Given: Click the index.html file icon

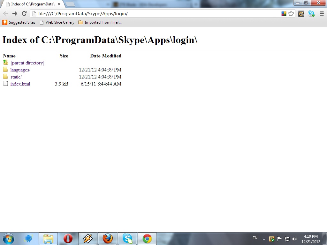Looking at the screenshot, I should coord(5,83).
